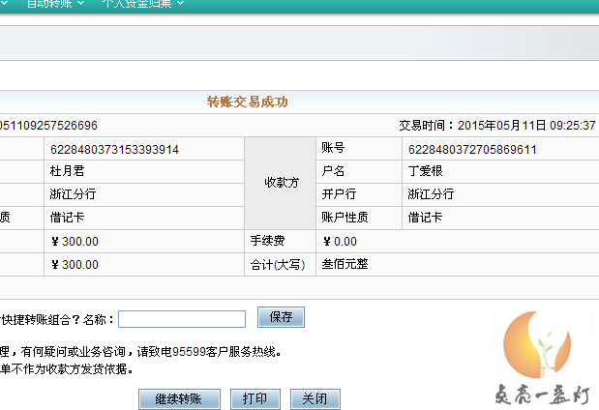Click the payee 户名 label

[x=333, y=170]
